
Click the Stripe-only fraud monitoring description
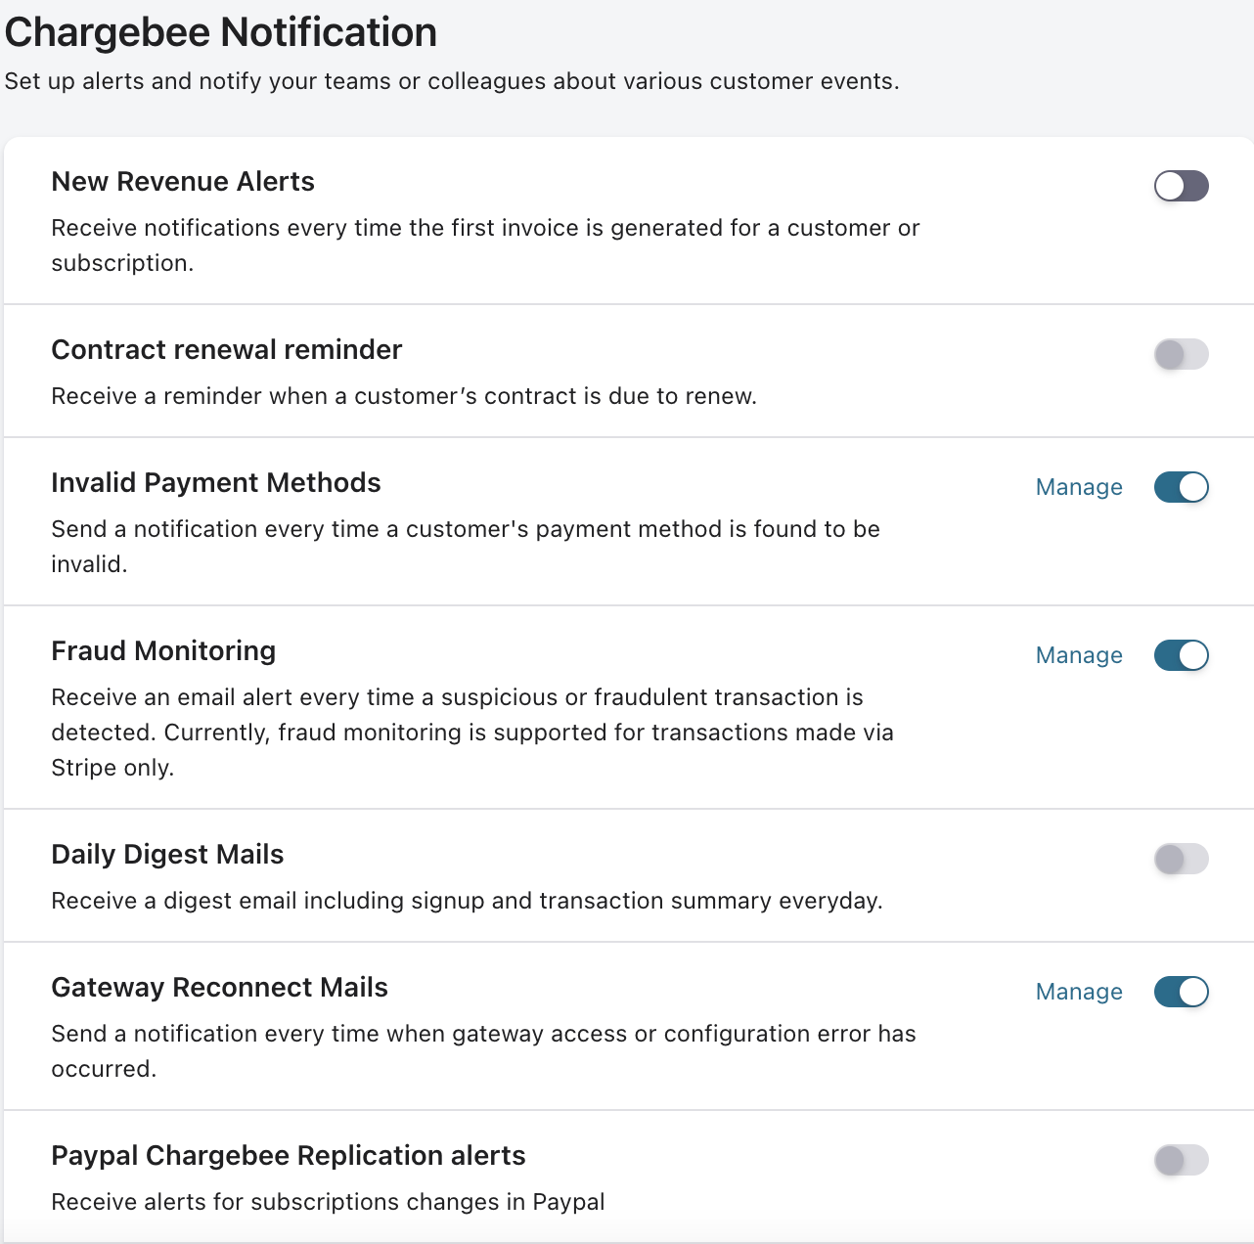pos(471,733)
